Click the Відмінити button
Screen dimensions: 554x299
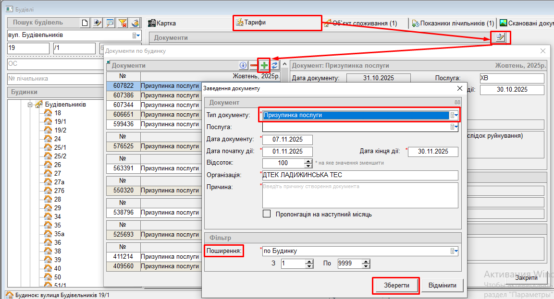pos(442,286)
